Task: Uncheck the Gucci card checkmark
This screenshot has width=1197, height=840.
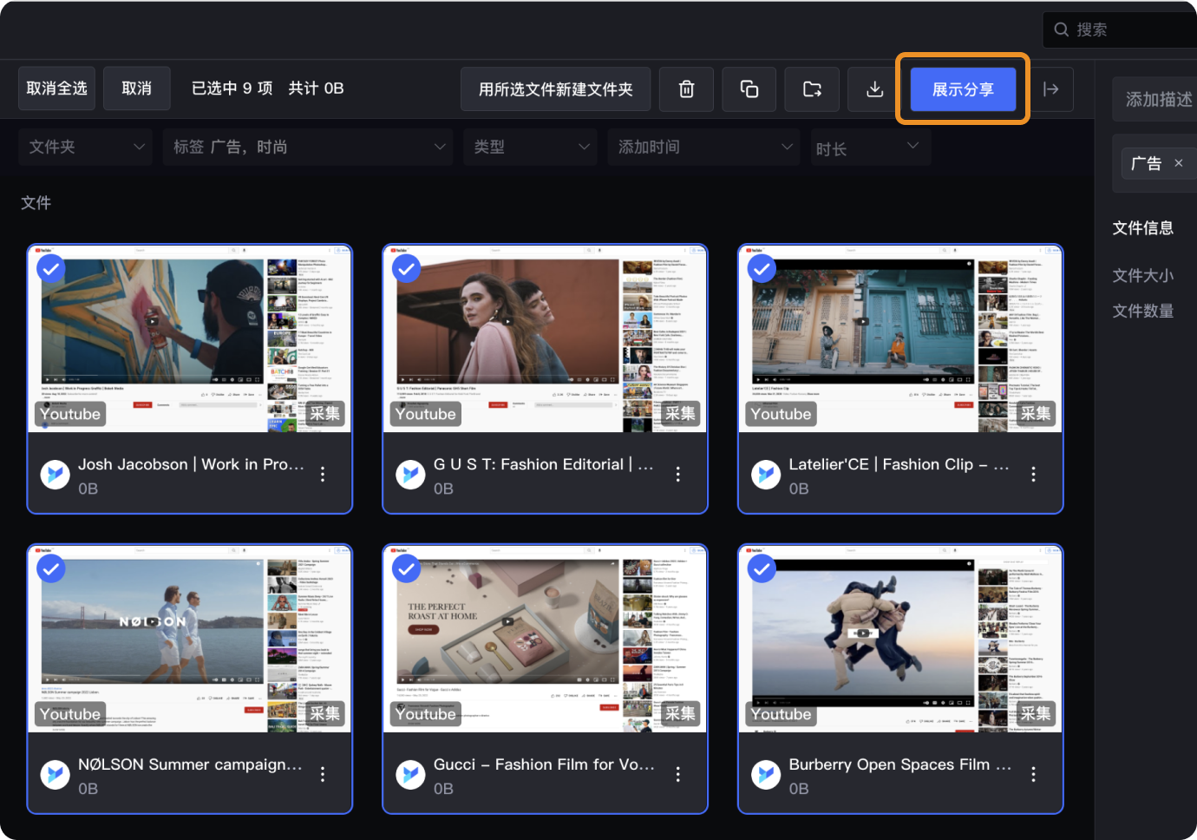Action: (x=406, y=569)
